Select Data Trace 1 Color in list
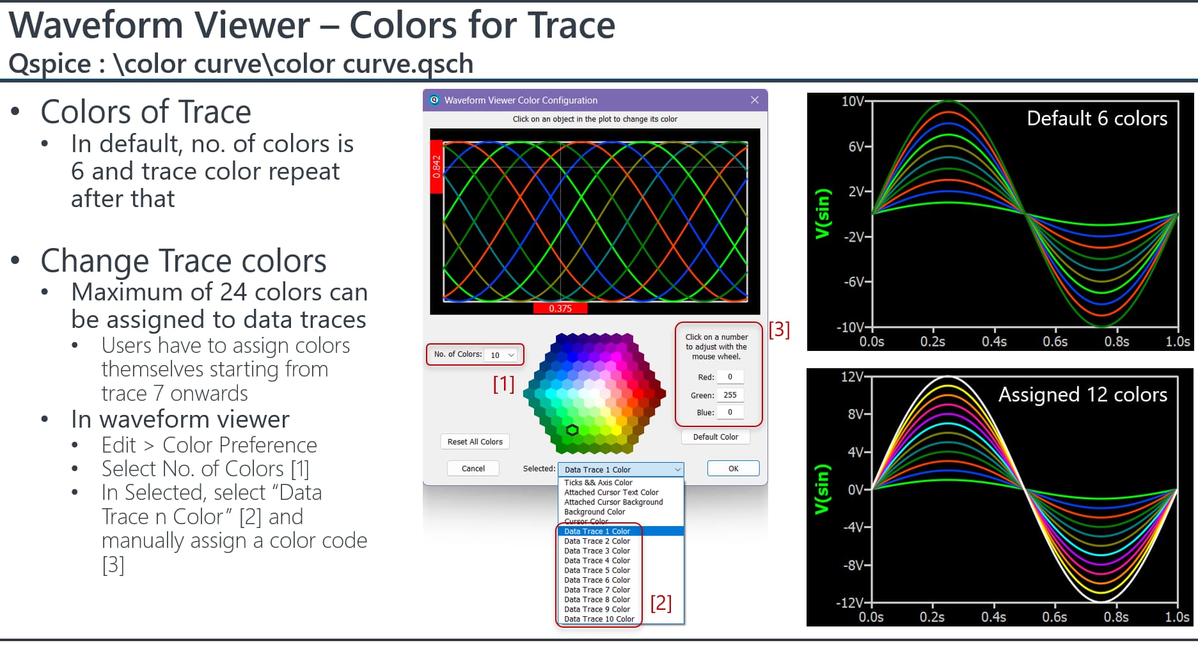Image resolution: width=1198 pixels, height=645 pixels. (x=597, y=531)
